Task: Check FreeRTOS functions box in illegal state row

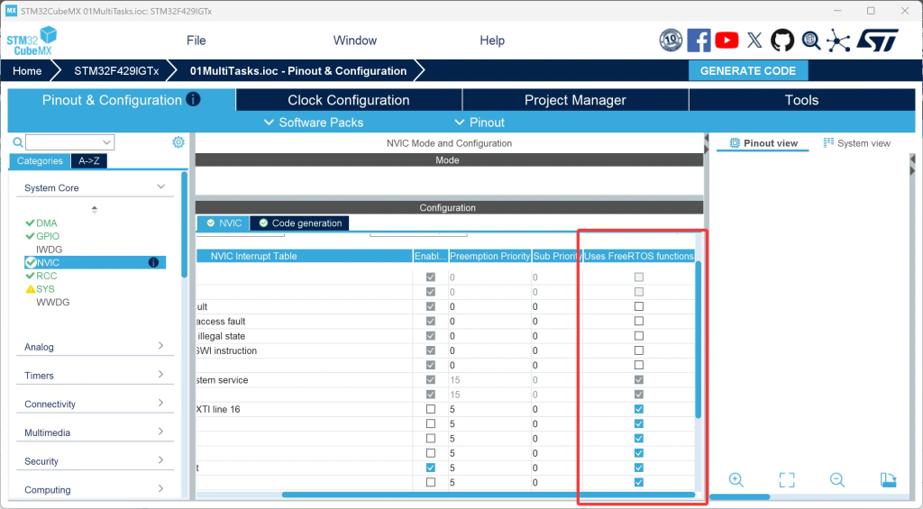Action: pyautogui.click(x=639, y=336)
